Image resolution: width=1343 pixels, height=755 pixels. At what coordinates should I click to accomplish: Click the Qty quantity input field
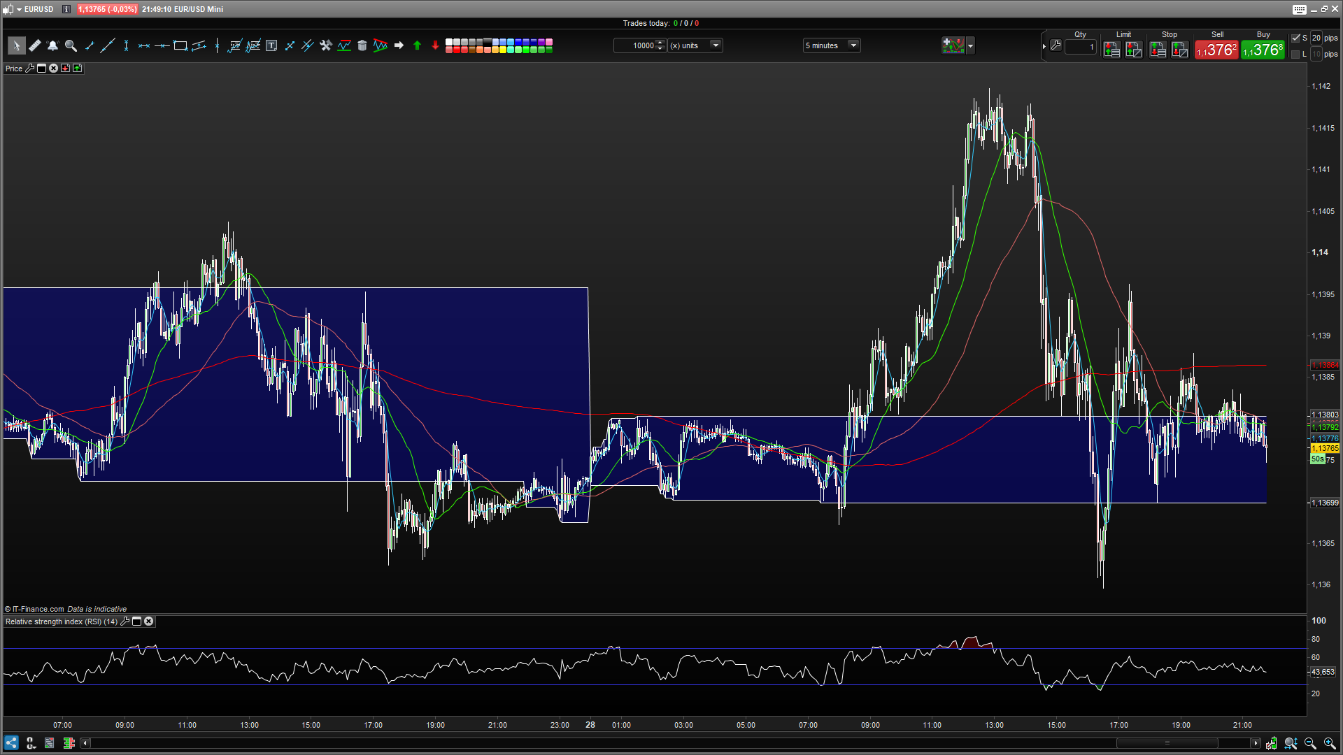1081,47
